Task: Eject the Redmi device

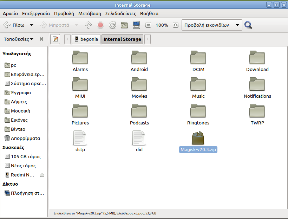Action: coord(42,175)
